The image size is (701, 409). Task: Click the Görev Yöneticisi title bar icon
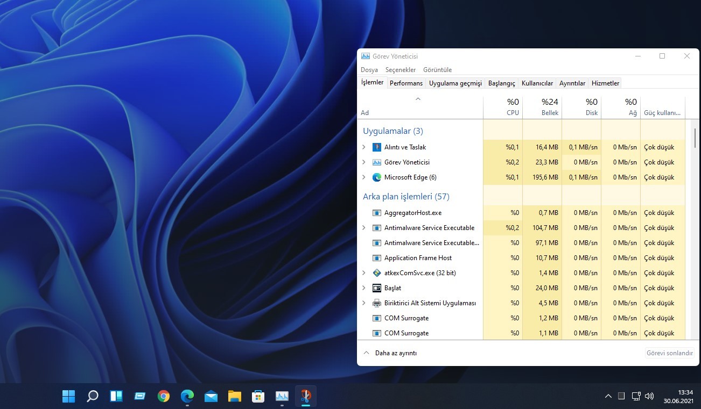click(365, 56)
